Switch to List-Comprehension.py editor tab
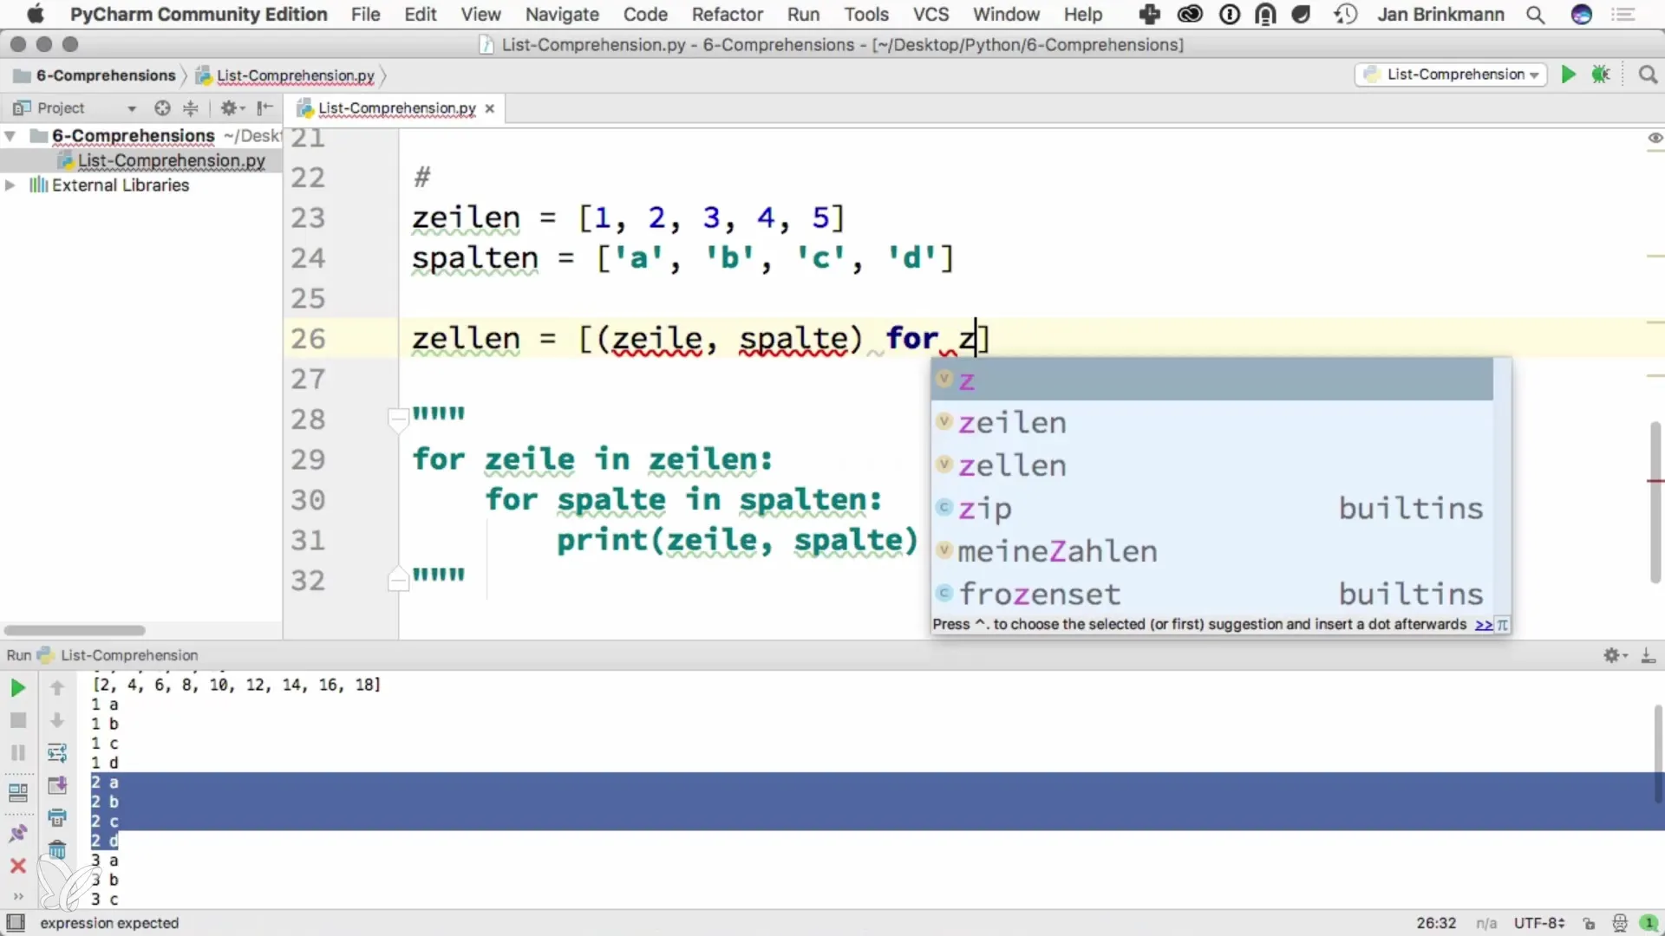 pos(396,108)
